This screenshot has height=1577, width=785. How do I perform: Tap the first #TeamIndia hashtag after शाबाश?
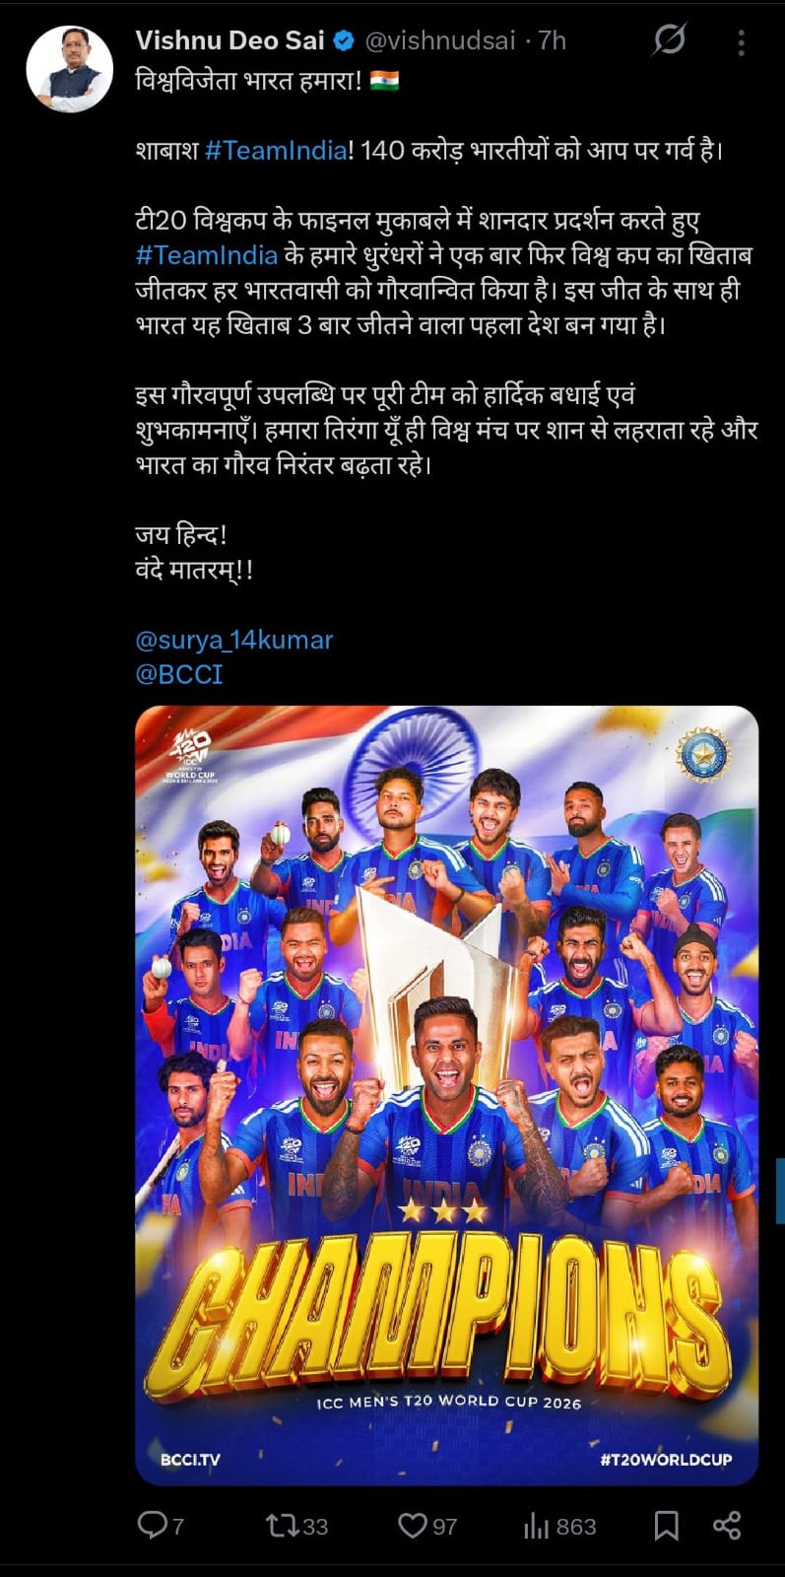click(276, 151)
